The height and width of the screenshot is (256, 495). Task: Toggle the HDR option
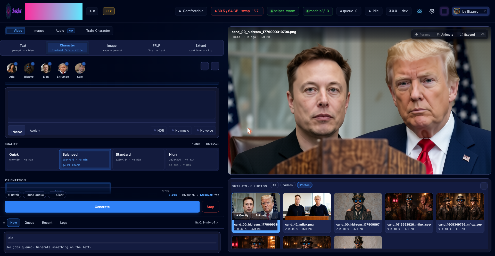(x=159, y=130)
